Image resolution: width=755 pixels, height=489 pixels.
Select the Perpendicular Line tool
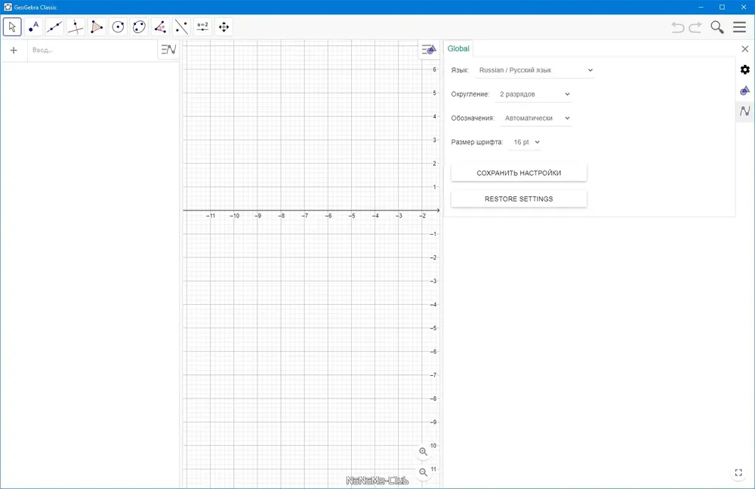pos(75,27)
